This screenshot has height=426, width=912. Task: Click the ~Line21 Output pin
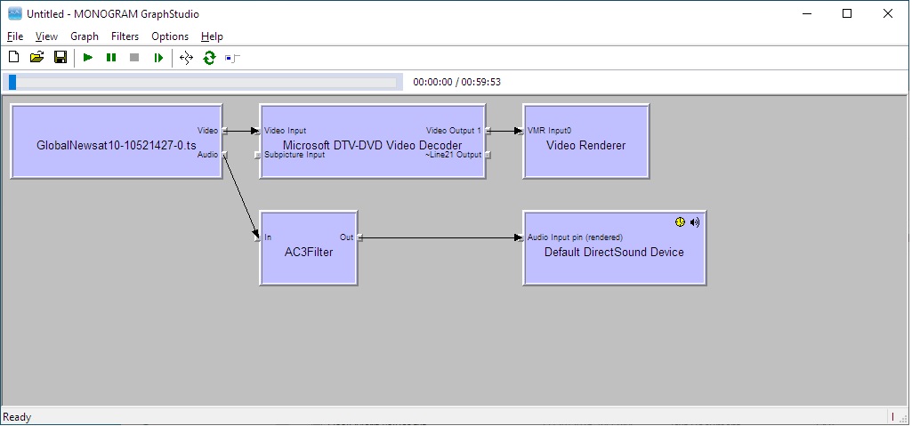tap(488, 155)
